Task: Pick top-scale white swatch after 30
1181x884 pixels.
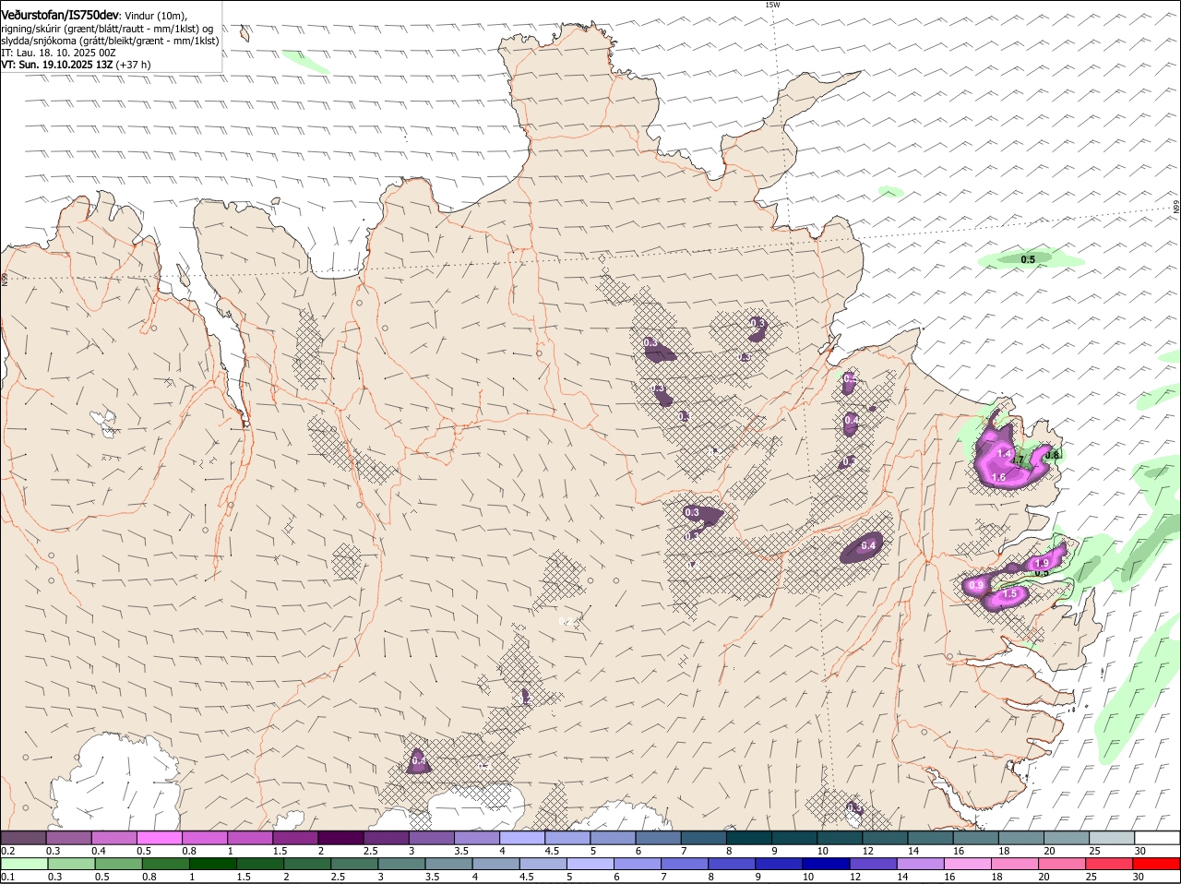Action: tap(1159, 837)
